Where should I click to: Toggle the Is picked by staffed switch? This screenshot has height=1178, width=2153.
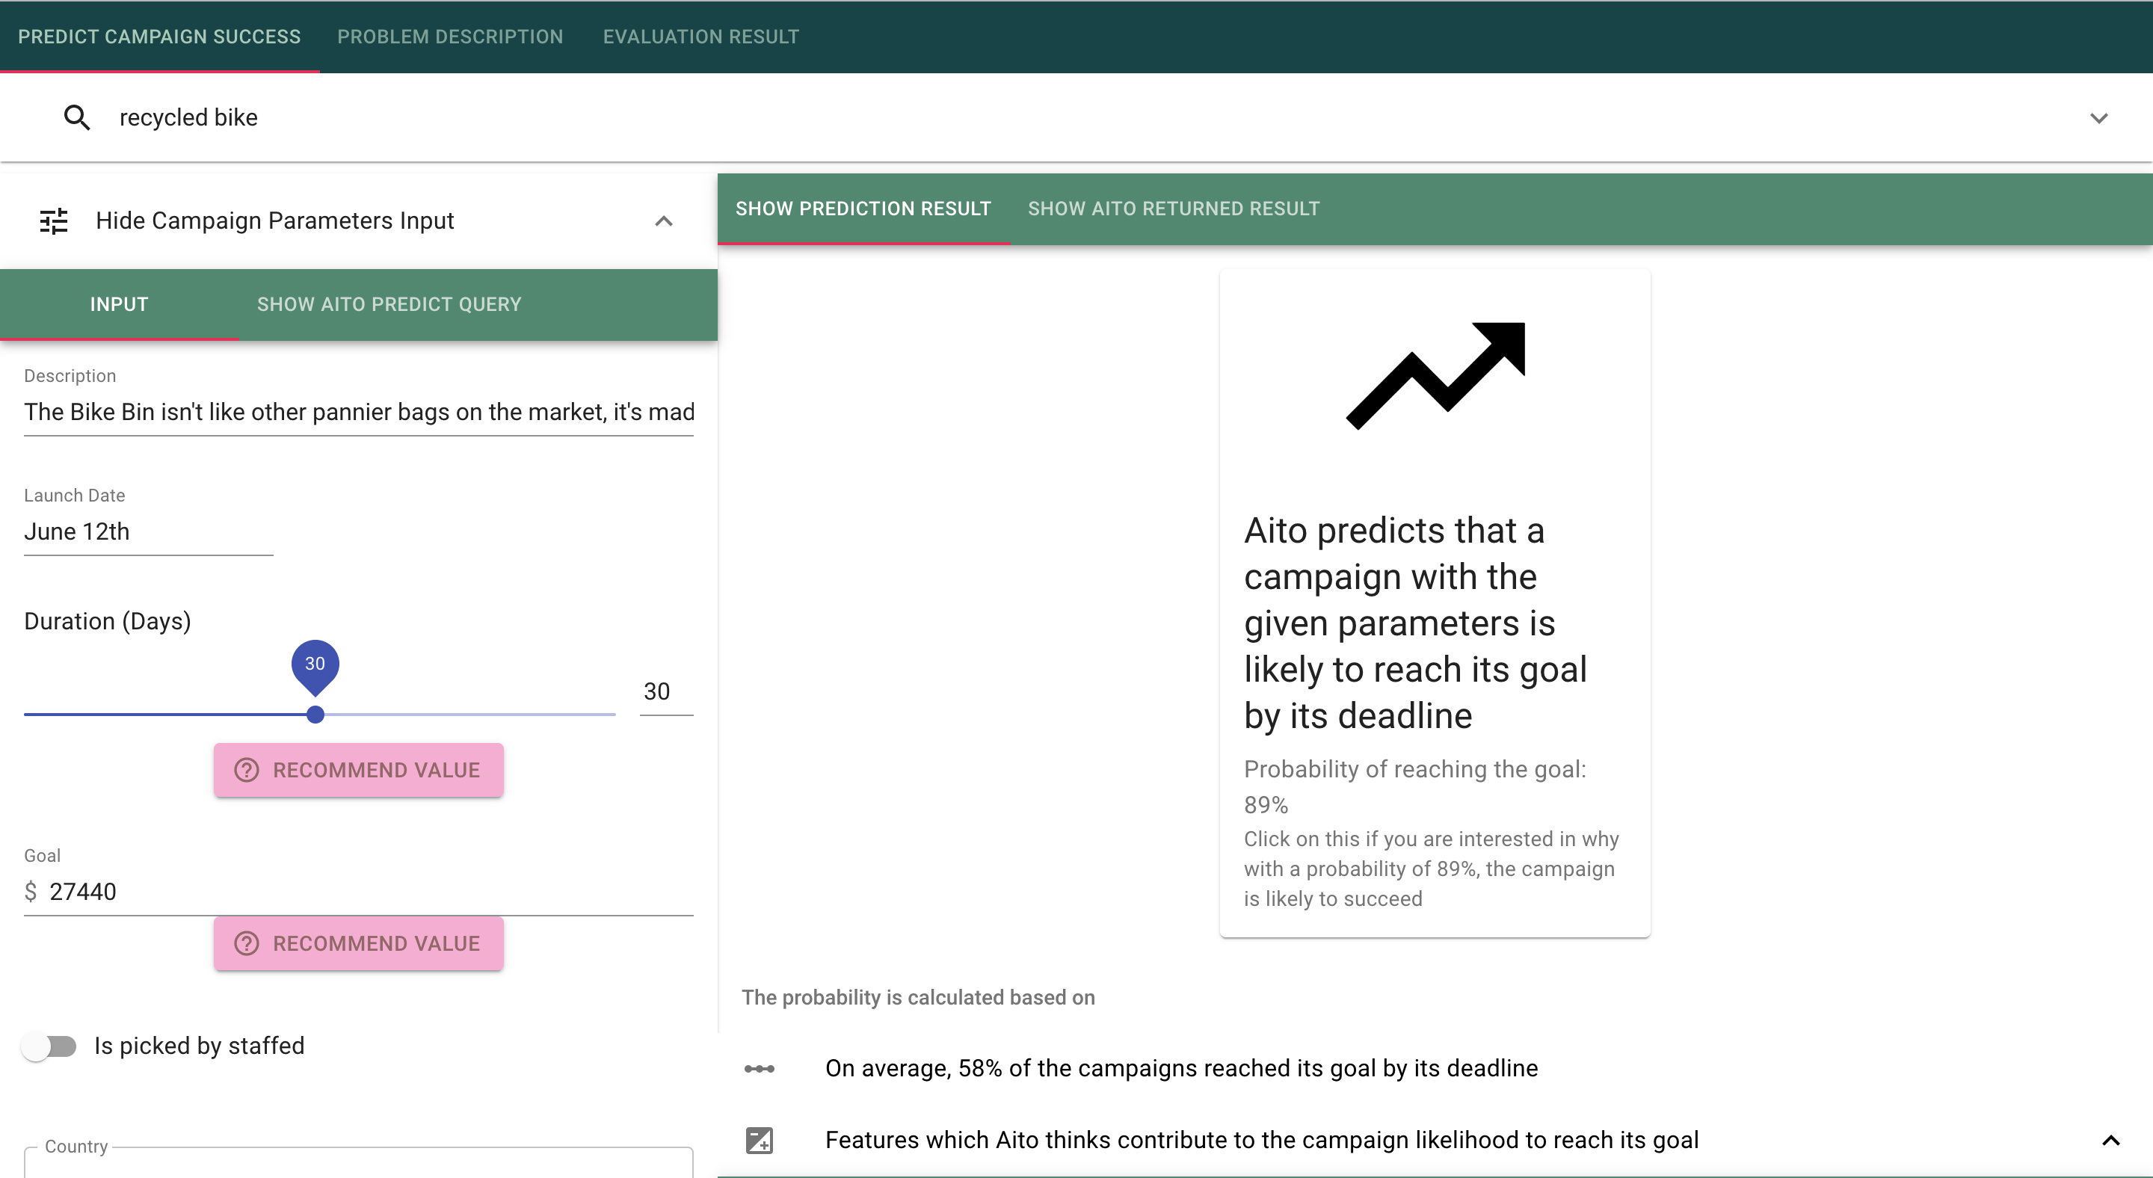click(49, 1047)
